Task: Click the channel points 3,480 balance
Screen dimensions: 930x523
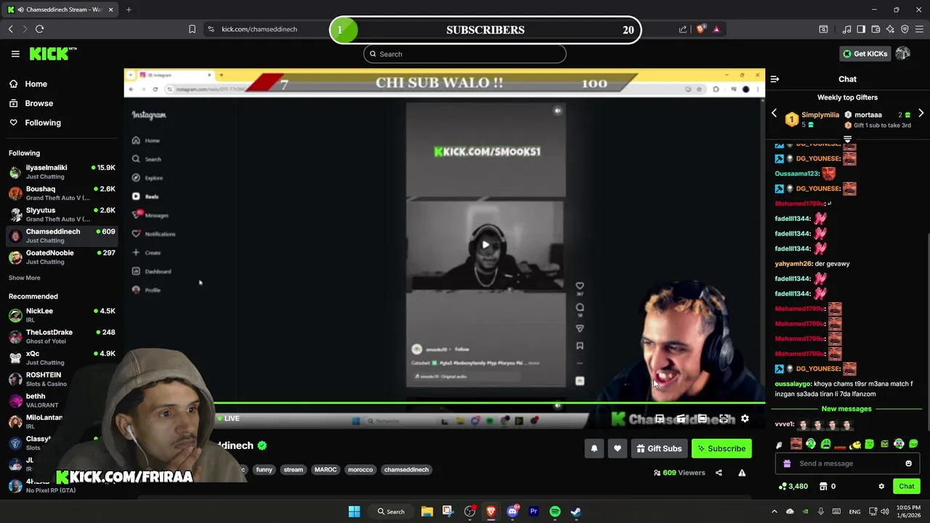Action: click(793, 487)
